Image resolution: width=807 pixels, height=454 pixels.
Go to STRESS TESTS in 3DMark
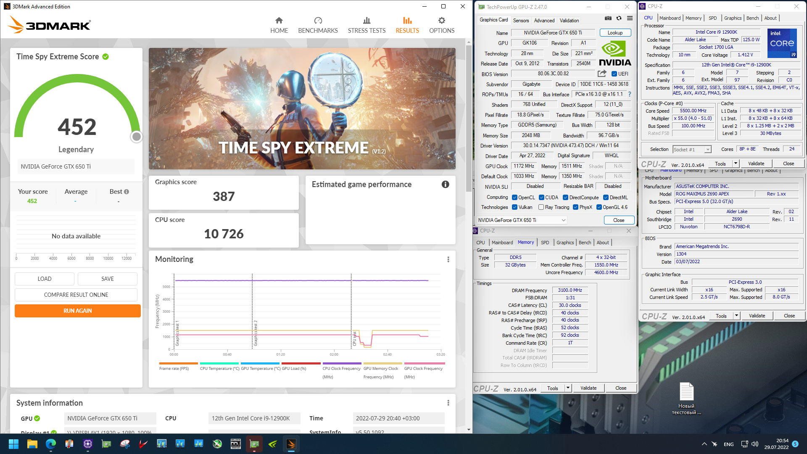tap(367, 25)
